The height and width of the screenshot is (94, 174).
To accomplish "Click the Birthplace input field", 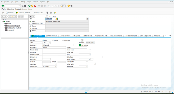I will pyautogui.click(x=91, y=57).
